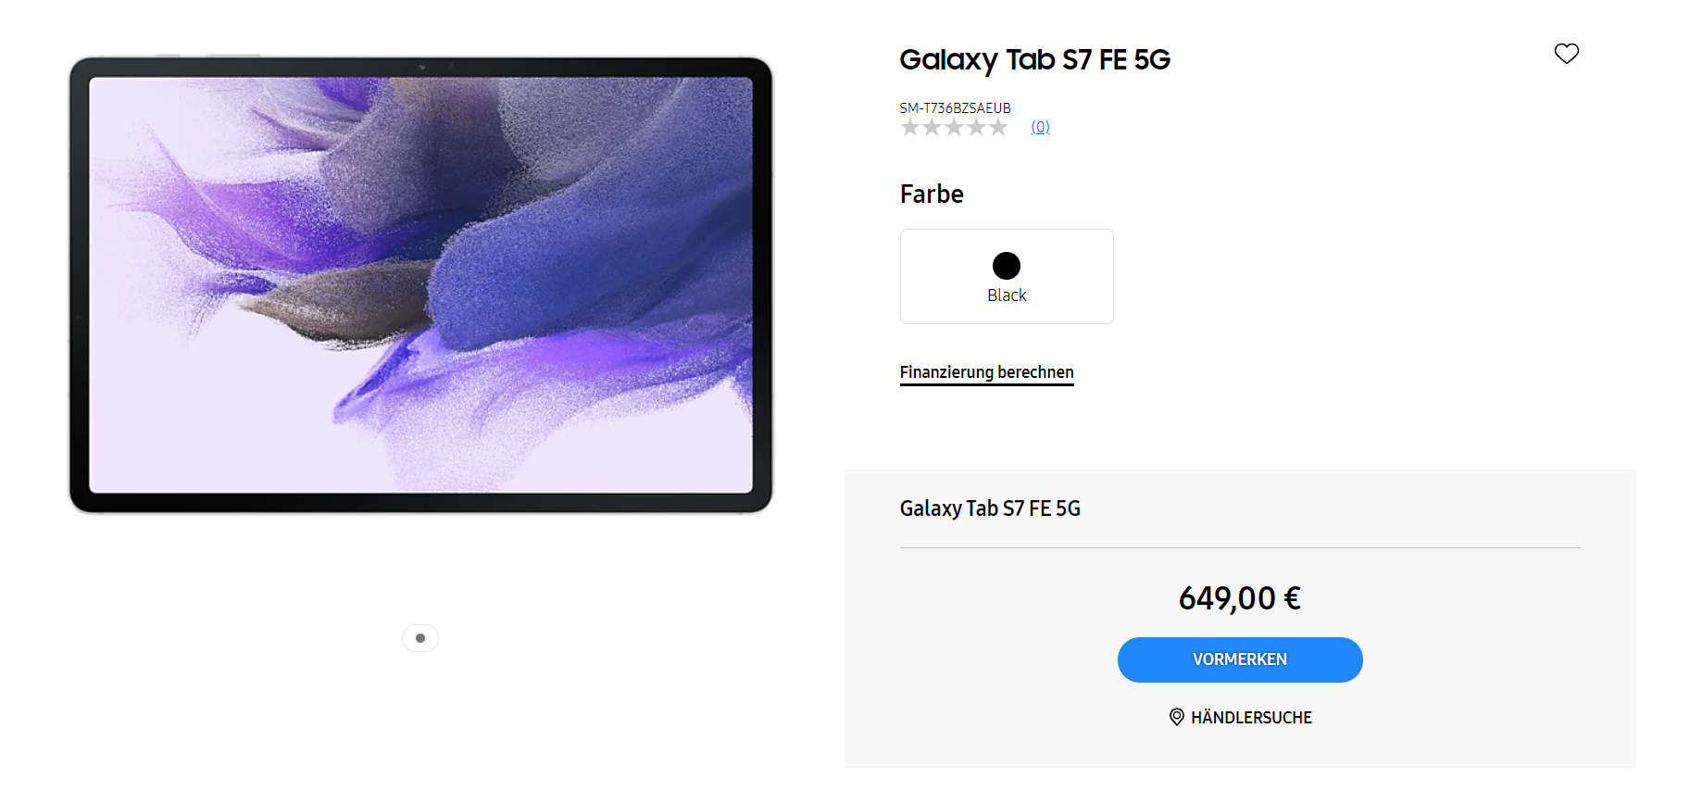Click the fifth rating star

[x=998, y=128]
